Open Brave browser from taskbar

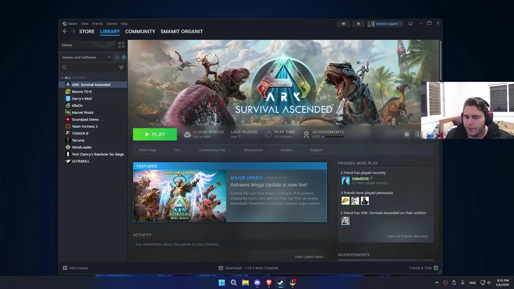pos(269,283)
